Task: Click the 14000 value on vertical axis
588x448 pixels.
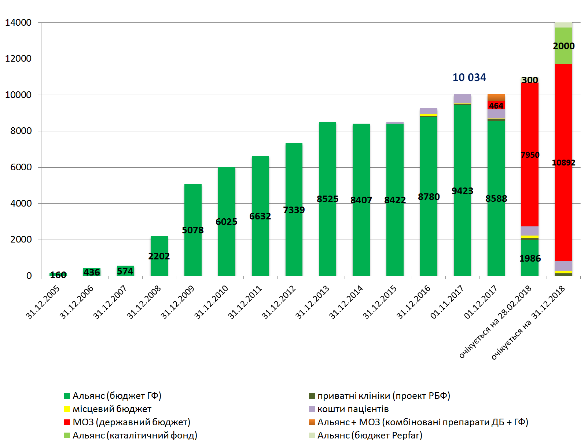Action: 18,23
